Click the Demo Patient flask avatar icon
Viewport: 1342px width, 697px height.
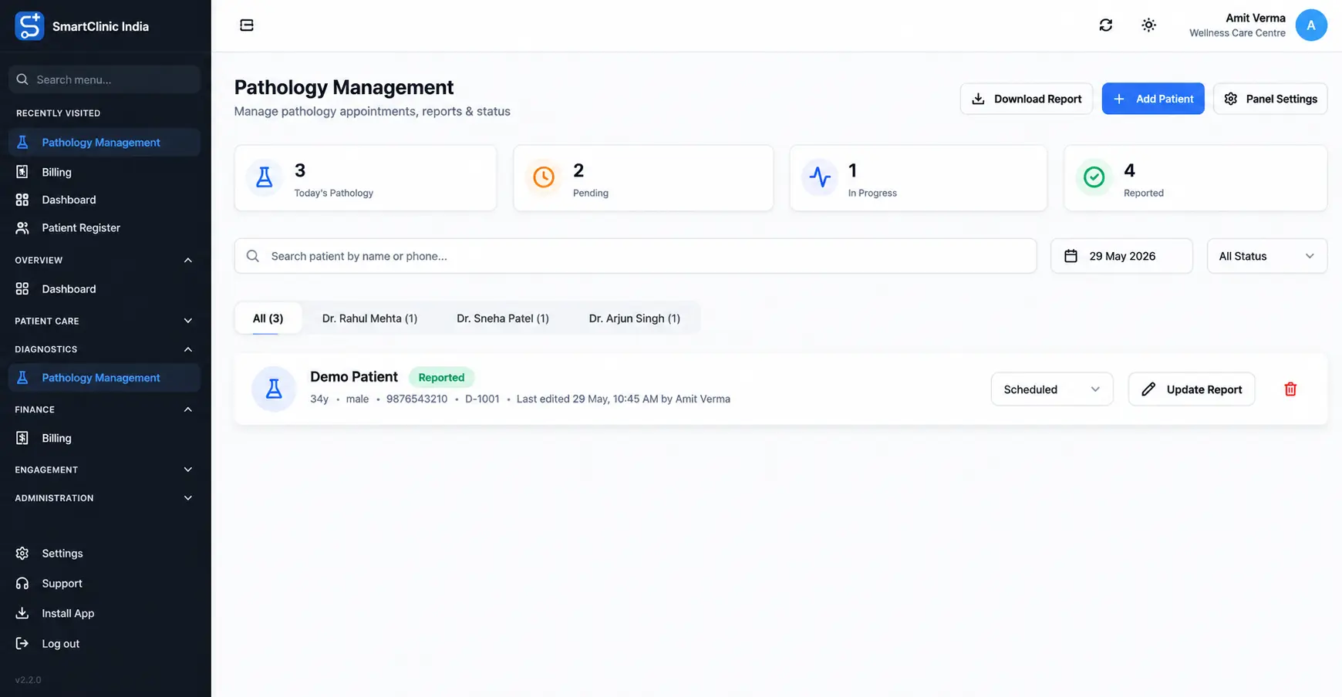274,389
